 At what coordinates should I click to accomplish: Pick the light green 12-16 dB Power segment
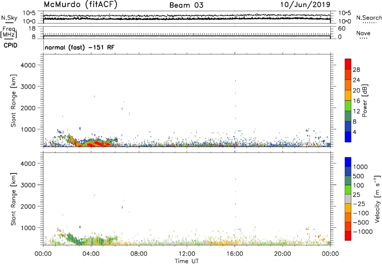[348, 106]
